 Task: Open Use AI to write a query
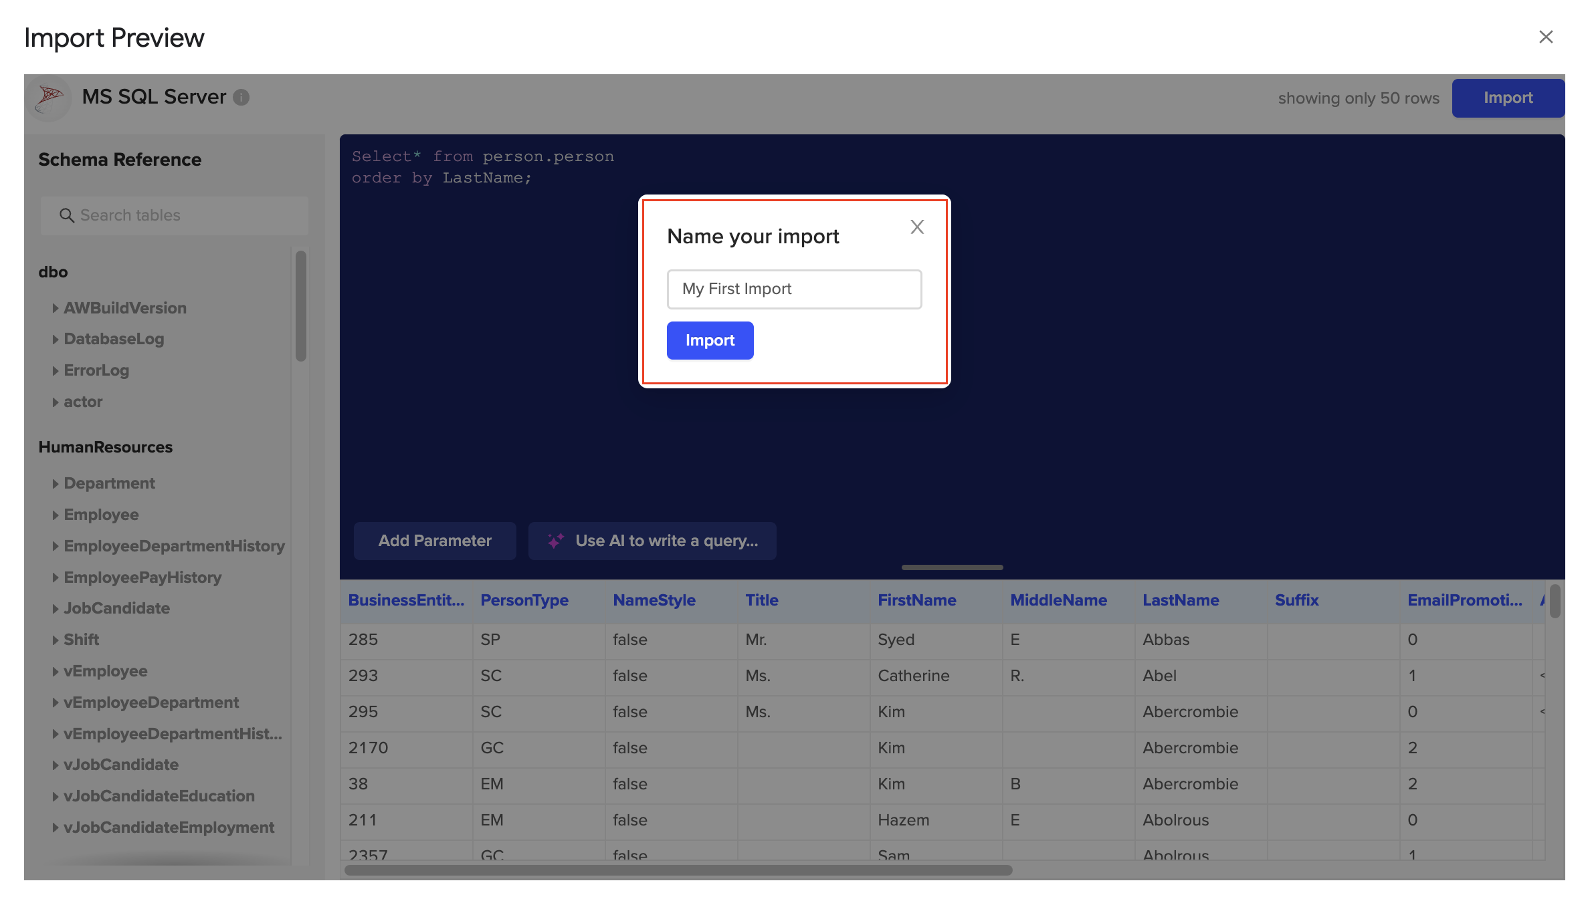click(x=653, y=541)
